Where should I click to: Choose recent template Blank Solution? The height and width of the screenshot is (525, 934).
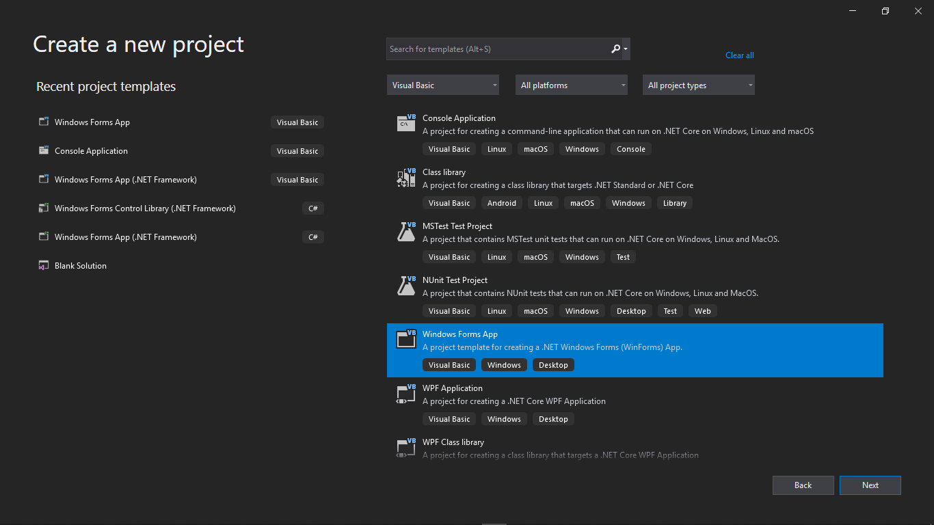(x=81, y=266)
